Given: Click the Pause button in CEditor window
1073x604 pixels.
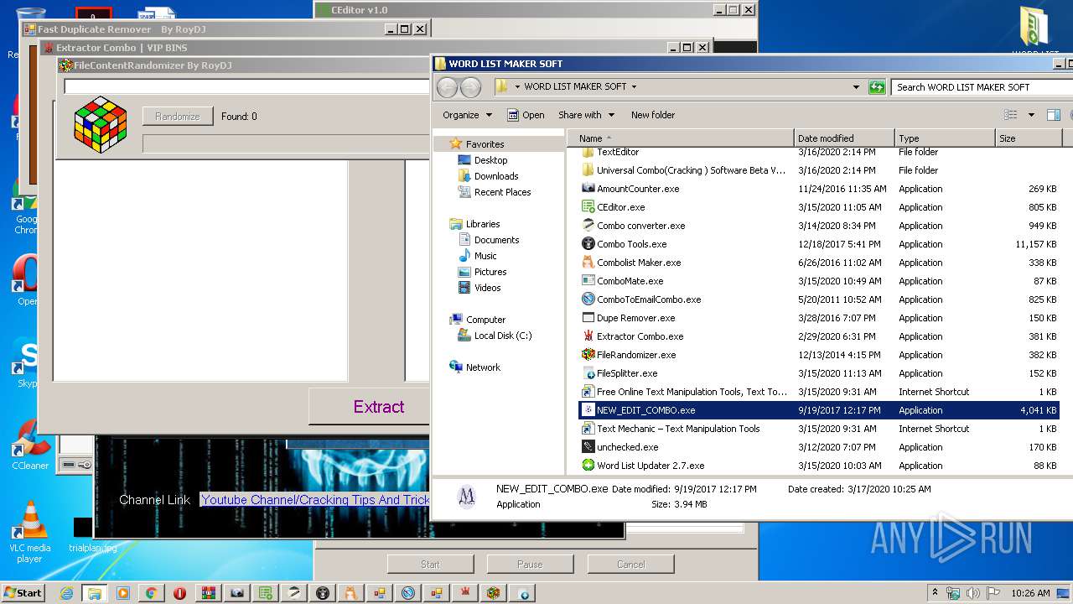Looking at the screenshot, I should point(530,565).
